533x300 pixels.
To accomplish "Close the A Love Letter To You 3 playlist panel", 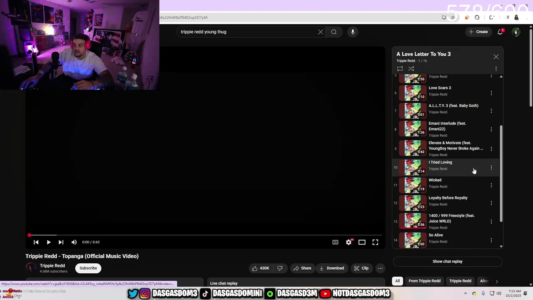I will [496, 57].
